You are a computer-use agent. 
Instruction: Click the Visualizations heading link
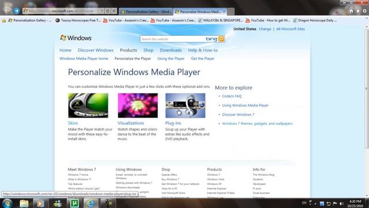[x=131, y=123]
